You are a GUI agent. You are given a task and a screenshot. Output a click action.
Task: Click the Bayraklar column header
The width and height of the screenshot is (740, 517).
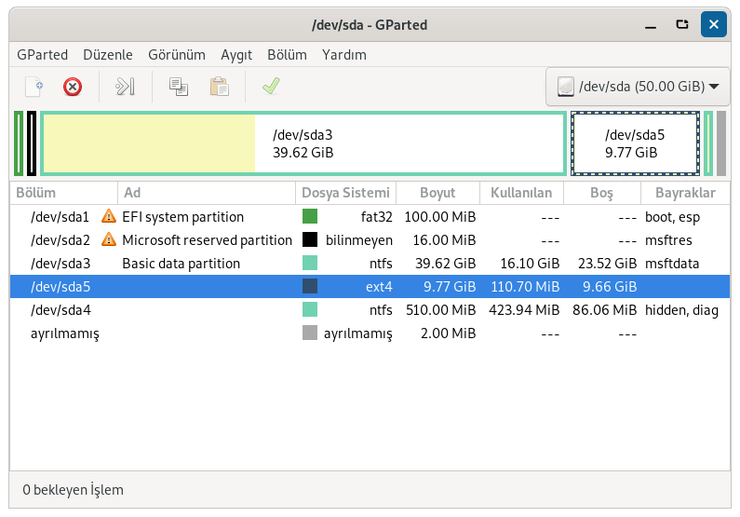coord(685,193)
